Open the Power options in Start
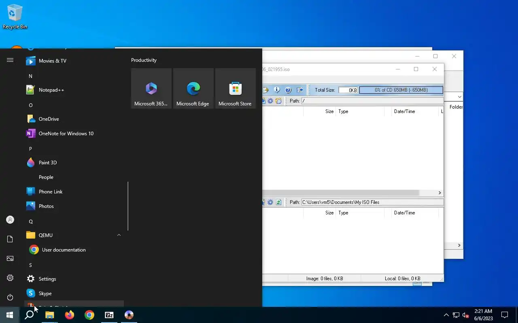 point(10,297)
